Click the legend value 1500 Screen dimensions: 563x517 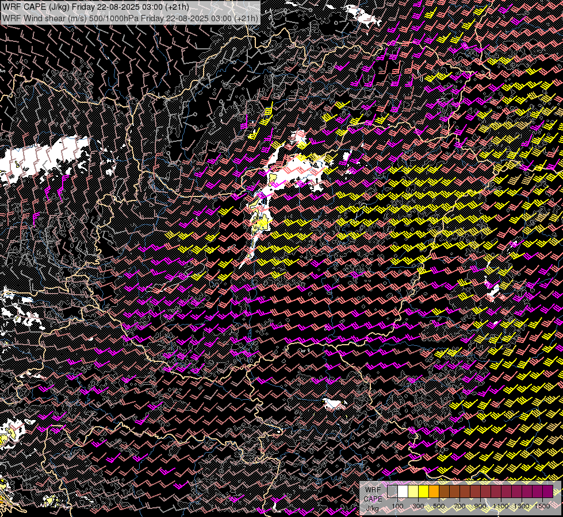point(542,506)
